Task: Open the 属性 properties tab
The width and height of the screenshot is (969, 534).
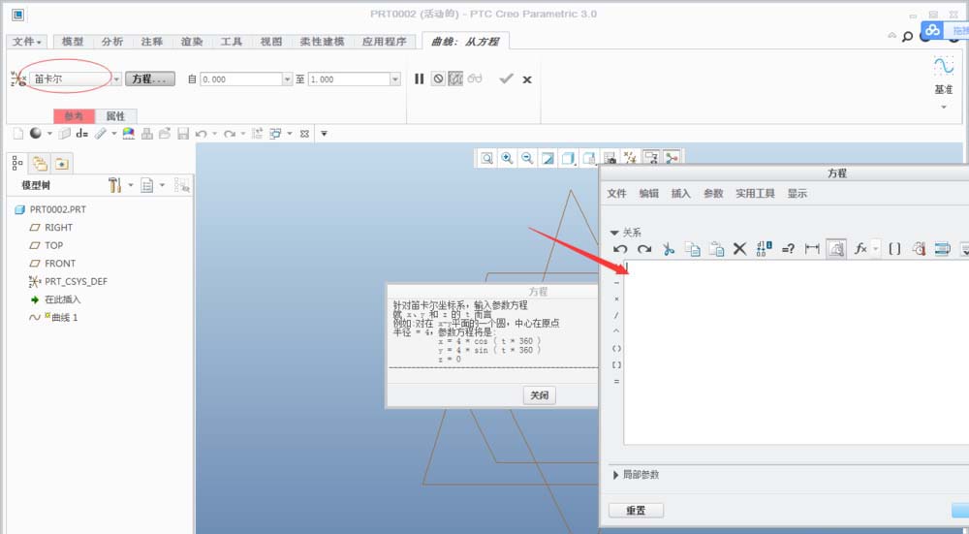Action: (115, 116)
